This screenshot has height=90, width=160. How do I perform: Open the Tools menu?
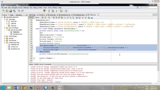49,7
